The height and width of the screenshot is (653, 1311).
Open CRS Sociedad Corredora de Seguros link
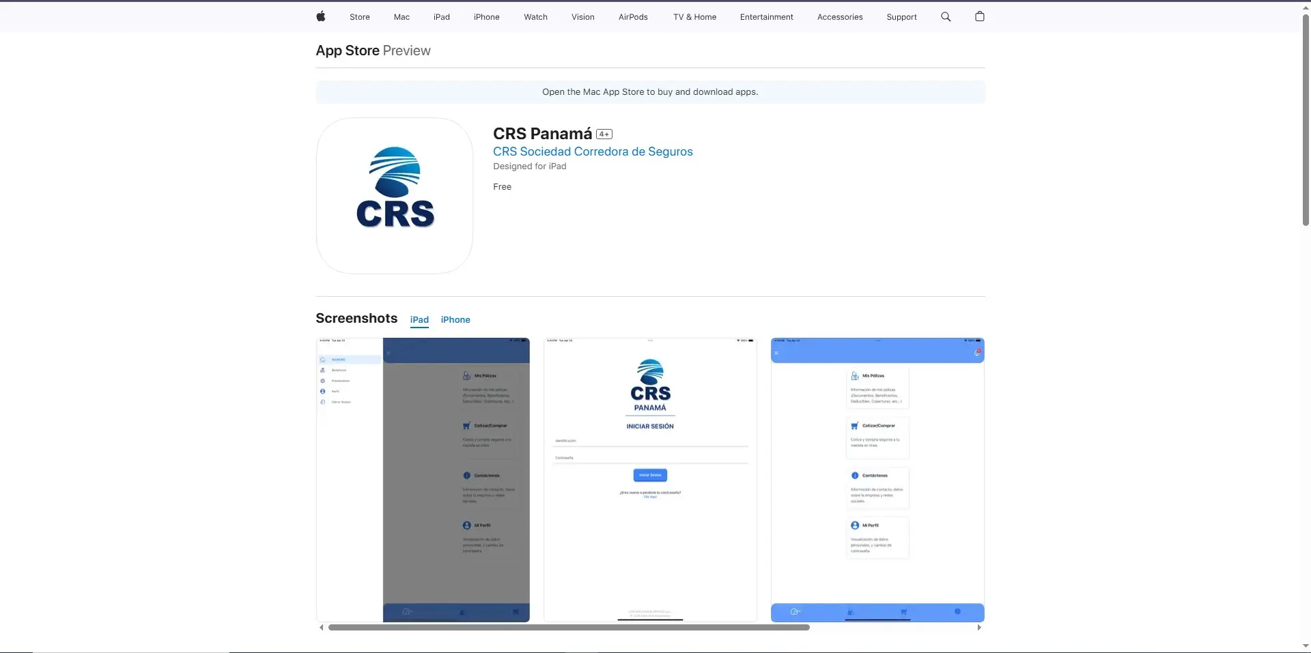pos(593,151)
